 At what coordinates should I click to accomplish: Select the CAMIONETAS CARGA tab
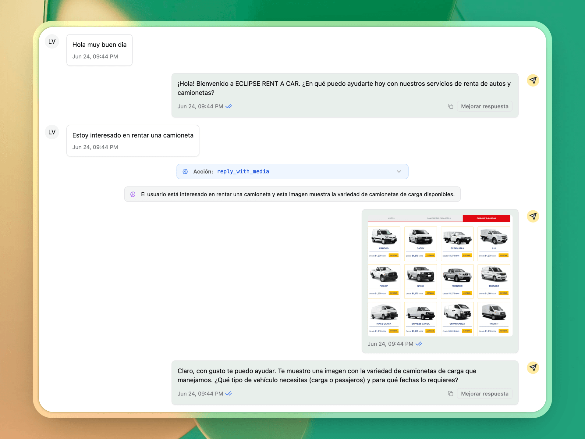click(486, 218)
